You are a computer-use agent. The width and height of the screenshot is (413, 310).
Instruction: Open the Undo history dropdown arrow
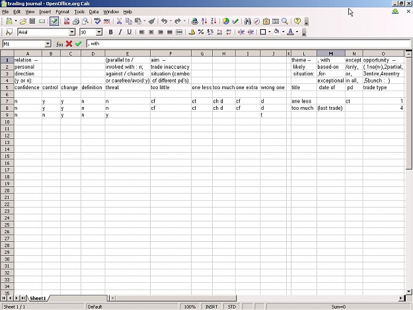point(170,21)
